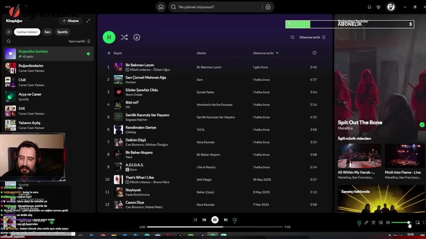Toggle shuffle next to green pause button
This screenshot has width=426, height=239.
tap(124, 37)
